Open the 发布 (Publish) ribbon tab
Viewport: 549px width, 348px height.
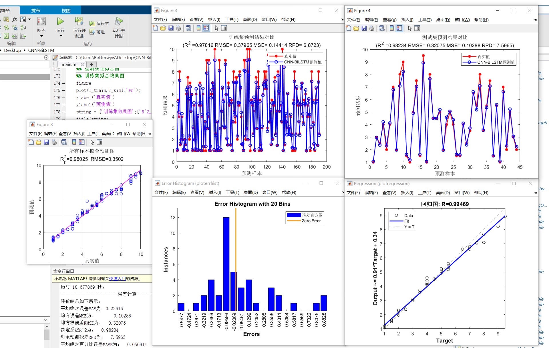click(x=36, y=11)
